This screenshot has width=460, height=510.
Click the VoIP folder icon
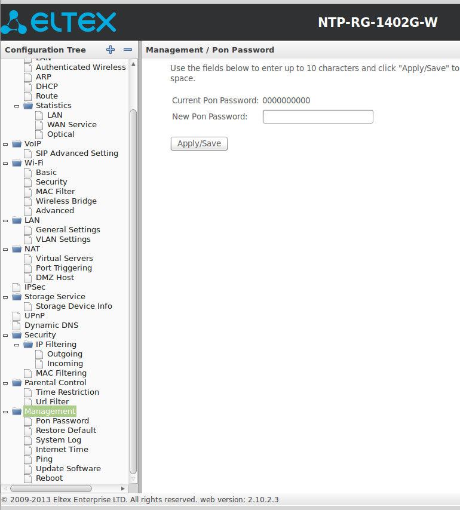17,144
